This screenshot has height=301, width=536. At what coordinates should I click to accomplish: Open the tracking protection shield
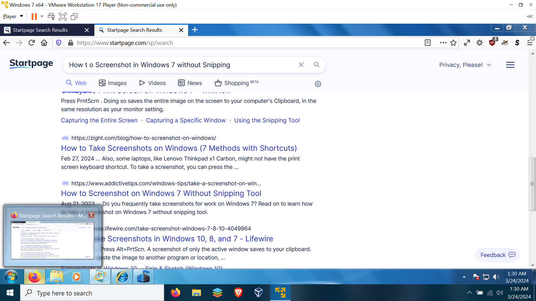click(x=59, y=43)
